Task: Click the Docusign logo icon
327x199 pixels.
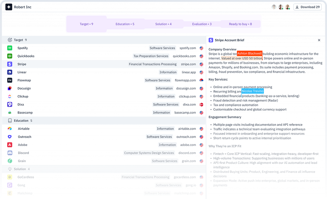Action: point(10,88)
